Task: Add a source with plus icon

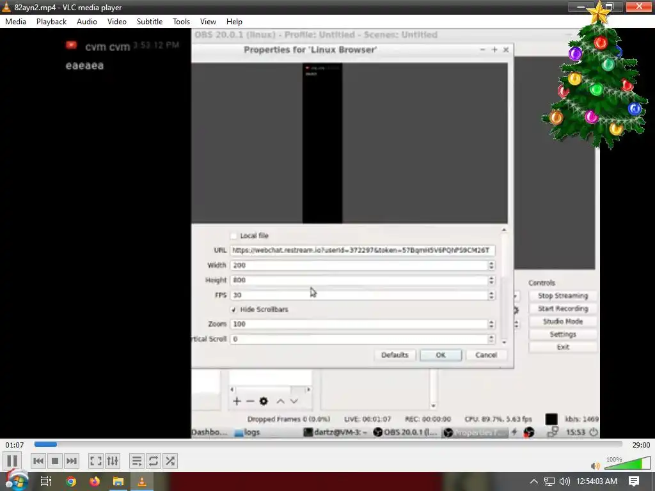Action: [237, 401]
